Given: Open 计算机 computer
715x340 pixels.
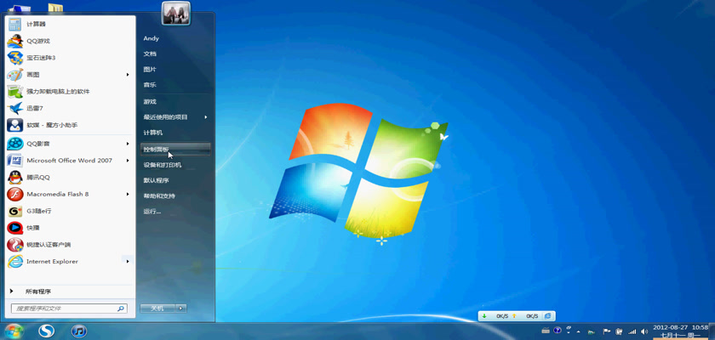Looking at the screenshot, I should 152,133.
